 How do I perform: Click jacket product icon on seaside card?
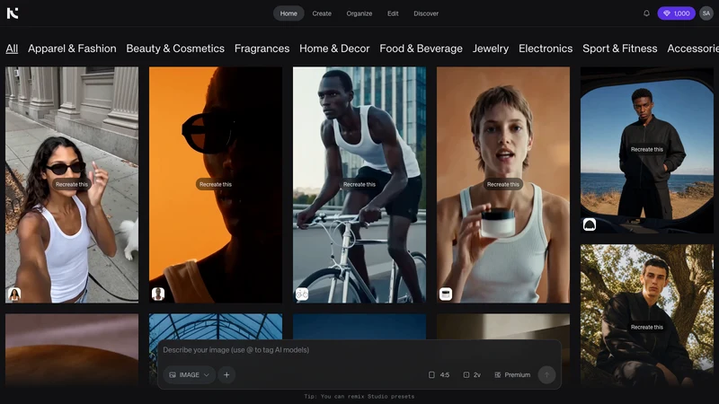(590, 224)
